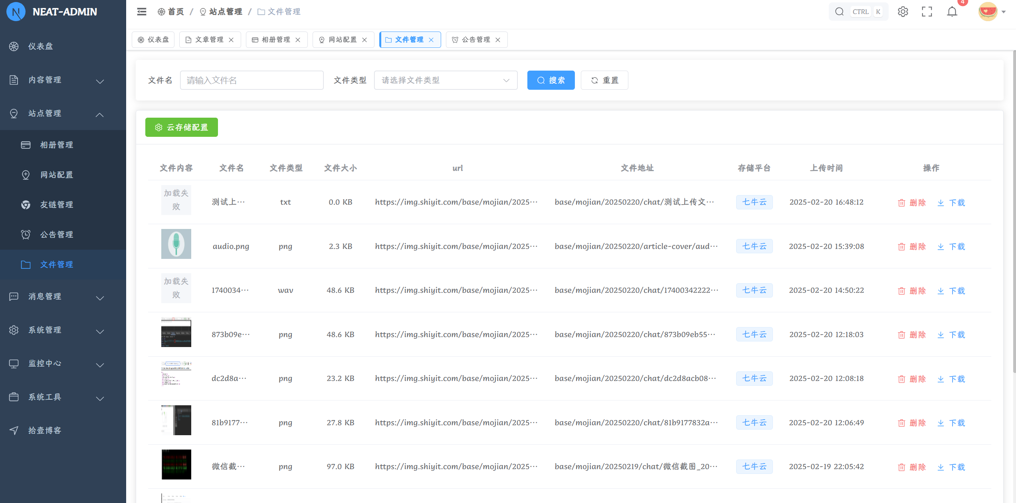Screen dimensions: 1016x503
Task: Click the blue 搜索 button
Action: (x=551, y=80)
